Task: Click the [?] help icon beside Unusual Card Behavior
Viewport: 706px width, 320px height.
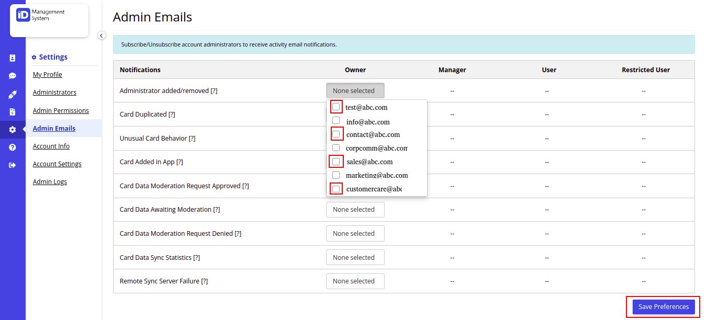Action: (192, 138)
